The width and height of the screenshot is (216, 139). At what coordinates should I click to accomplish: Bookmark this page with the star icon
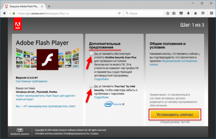point(168,13)
